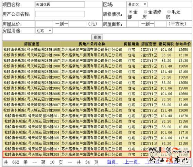The width and height of the screenshot is (193, 167).
Task: Select address cell ending in 28幢208
Action: point(32,155)
